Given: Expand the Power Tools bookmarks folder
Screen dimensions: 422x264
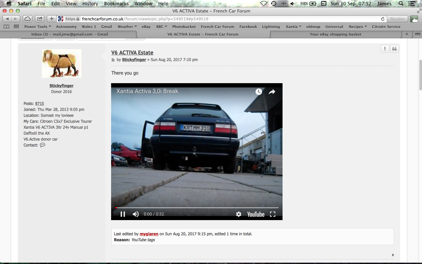Looking at the screenshot, I should coord(38,27).
